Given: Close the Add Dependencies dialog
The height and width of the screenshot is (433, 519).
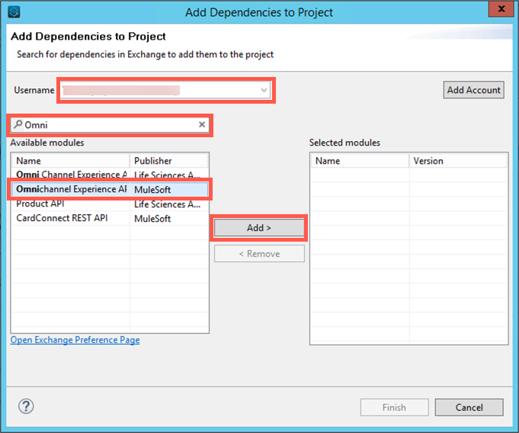Looking at the screenshot, I should (x=501, y=8).
